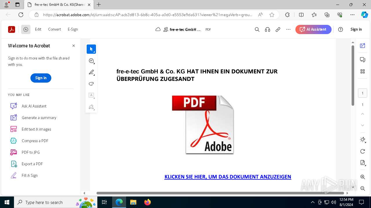The image size is (371, 208).
Task: Open Edge Copilot icon
Action: click(x=364, y=15)
